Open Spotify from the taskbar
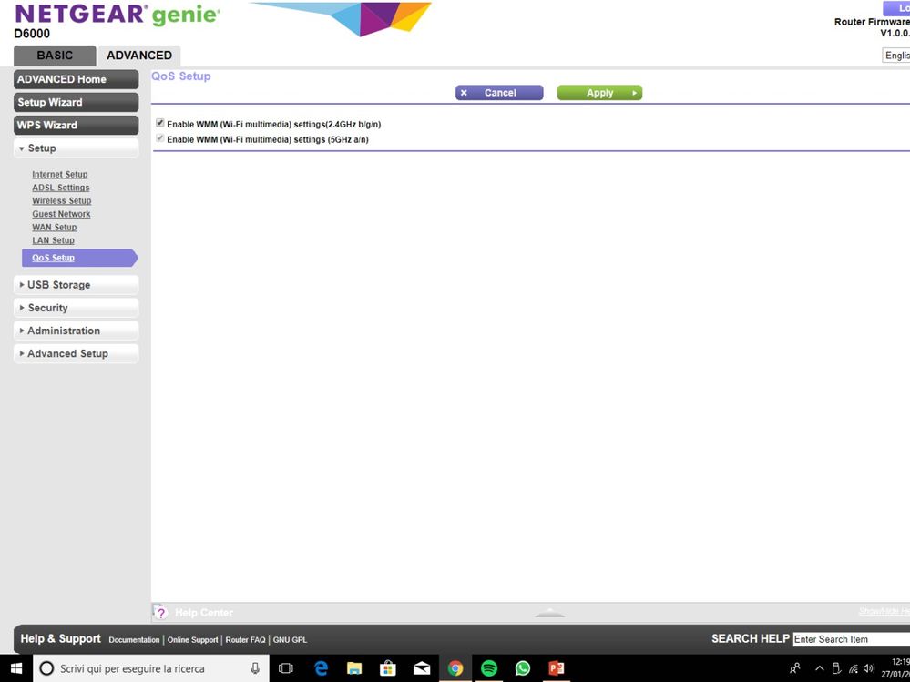This screenshot has height=682, width=910. point(489,668)
